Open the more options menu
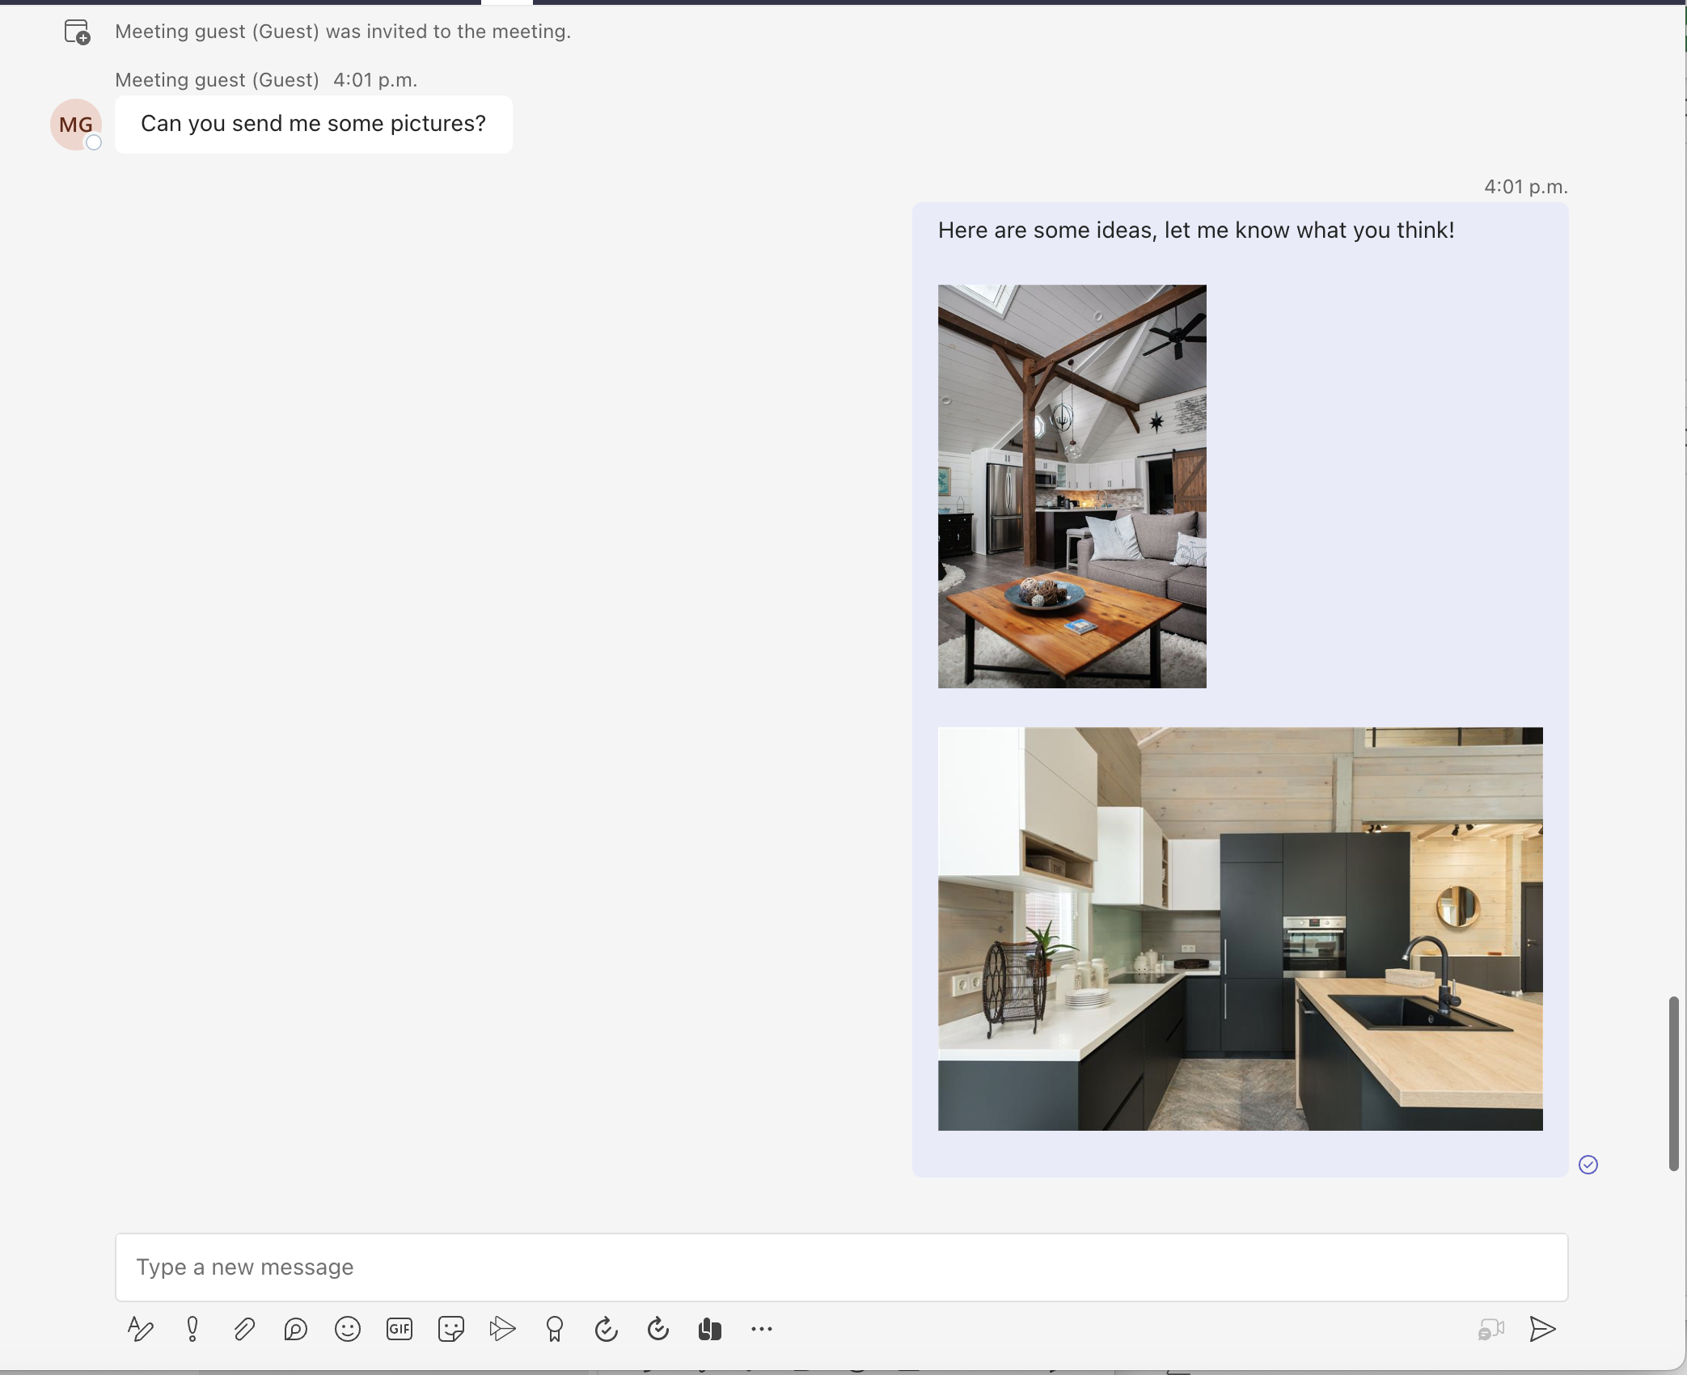This screenshot has width=1687, height=1375. tap(761, 1329)
